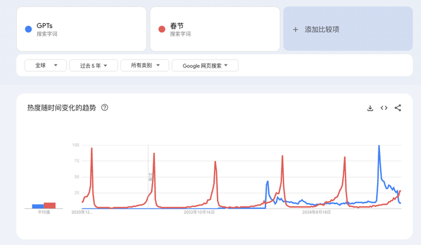Open help icon beside chart title
This screenshot has width=421, height=245.
(105, 108)
